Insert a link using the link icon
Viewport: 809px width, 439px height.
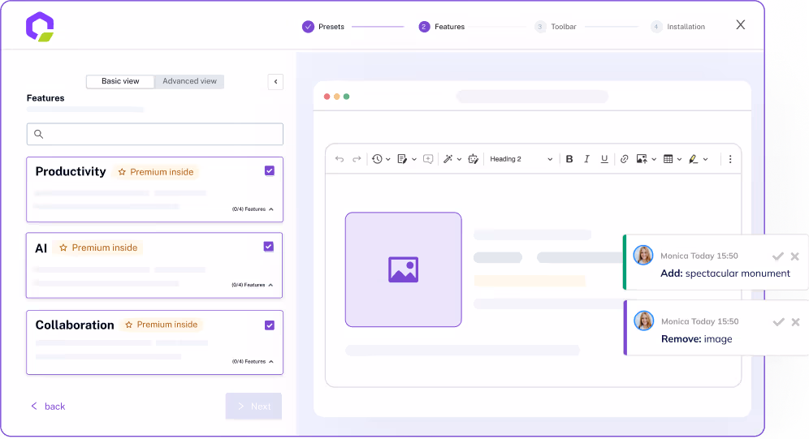click(x=624, y=159)
